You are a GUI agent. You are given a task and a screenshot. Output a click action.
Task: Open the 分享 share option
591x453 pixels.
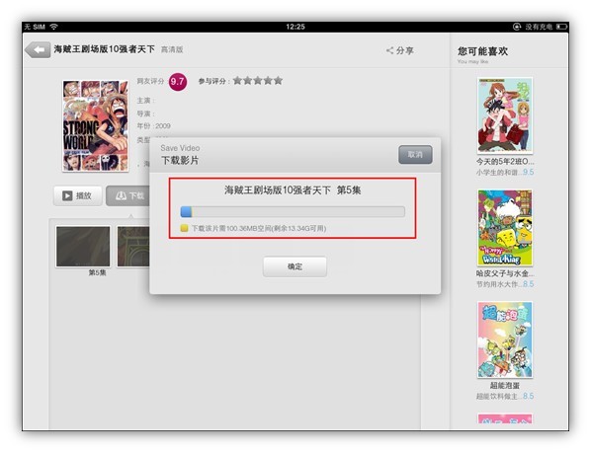[400, 50]
